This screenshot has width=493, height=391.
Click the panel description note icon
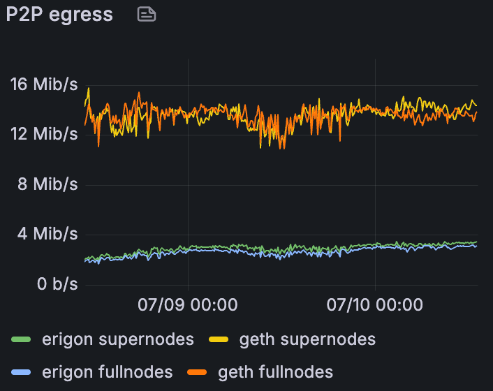coord(146,15)
